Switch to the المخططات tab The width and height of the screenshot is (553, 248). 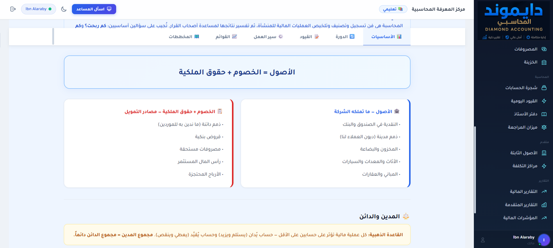[184, 37]
